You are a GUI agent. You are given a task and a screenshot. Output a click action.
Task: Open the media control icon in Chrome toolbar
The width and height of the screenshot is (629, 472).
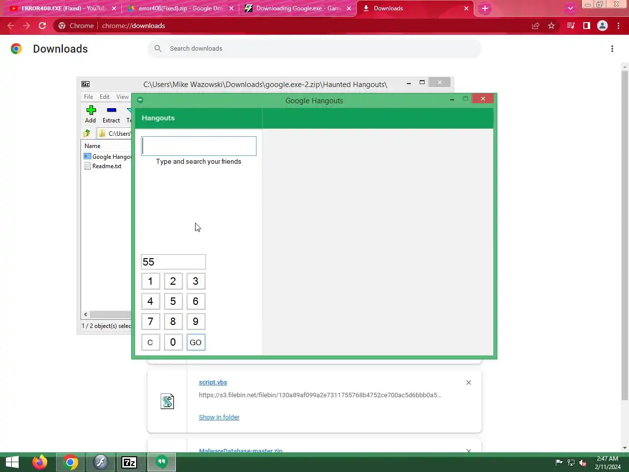(x=571, y=26)
